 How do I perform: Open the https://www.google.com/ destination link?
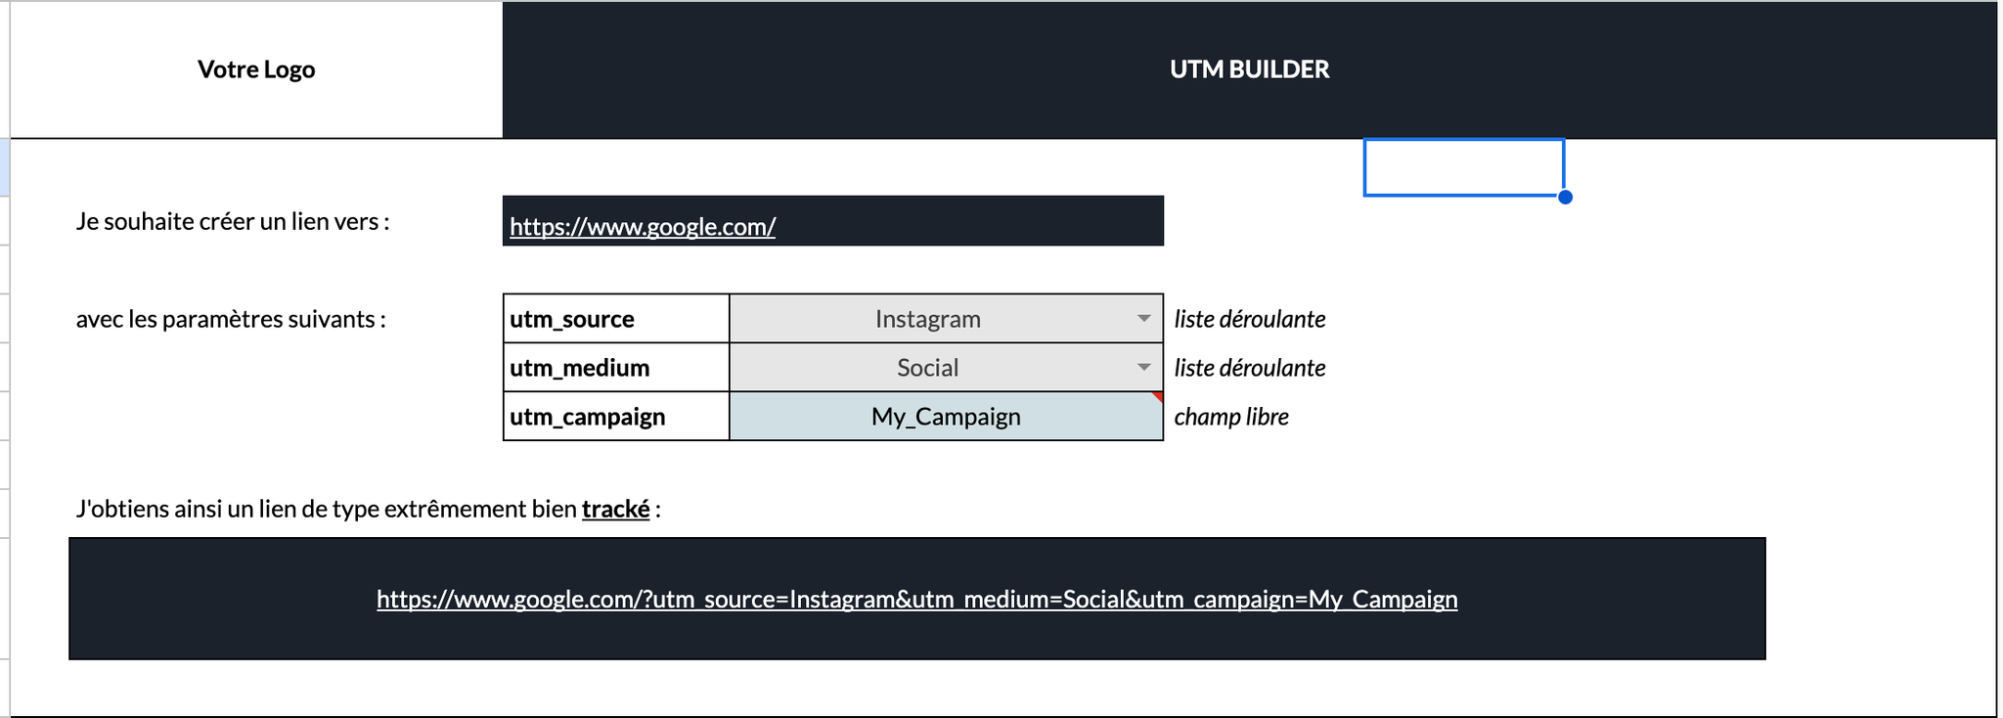pyautogui.click(x=643, y=227)
